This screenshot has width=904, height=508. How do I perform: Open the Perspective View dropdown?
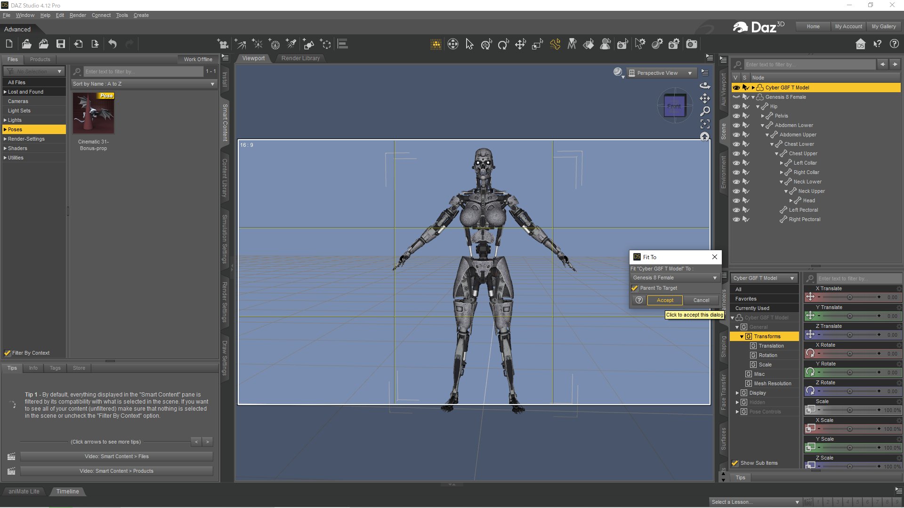point(661,73)
